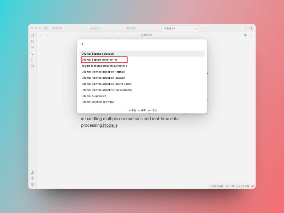The height and width of the screenshot is (213, 284).
Task: Click the sliders-style icon in left ribbon
Action: tap(32, 59)
